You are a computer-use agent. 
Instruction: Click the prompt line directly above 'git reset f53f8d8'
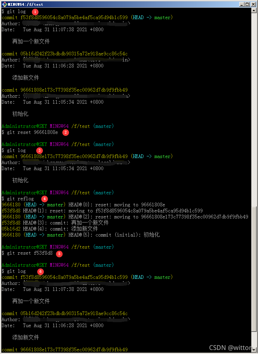58,247
